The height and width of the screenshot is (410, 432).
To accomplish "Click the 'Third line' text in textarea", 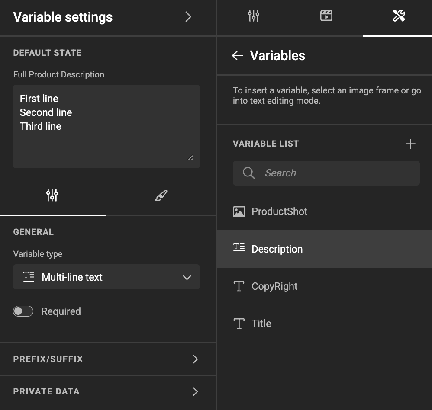I will pos(41,126).
